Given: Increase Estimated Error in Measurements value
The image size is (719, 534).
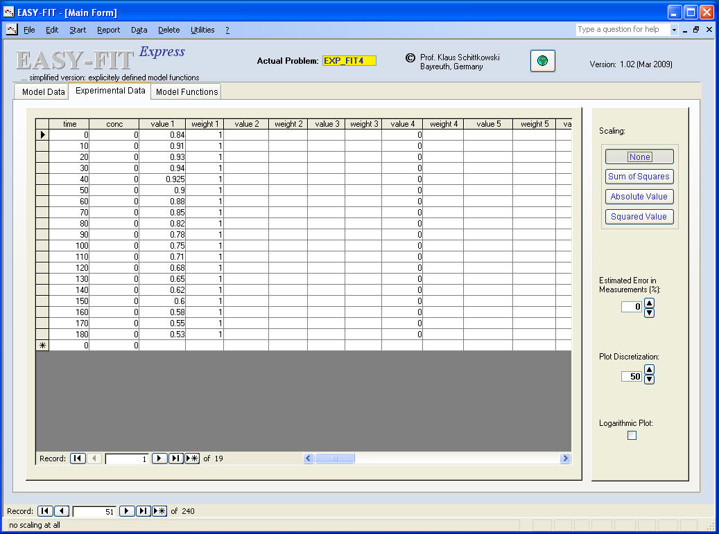Looking at the screenshot, I should [649, 303].
